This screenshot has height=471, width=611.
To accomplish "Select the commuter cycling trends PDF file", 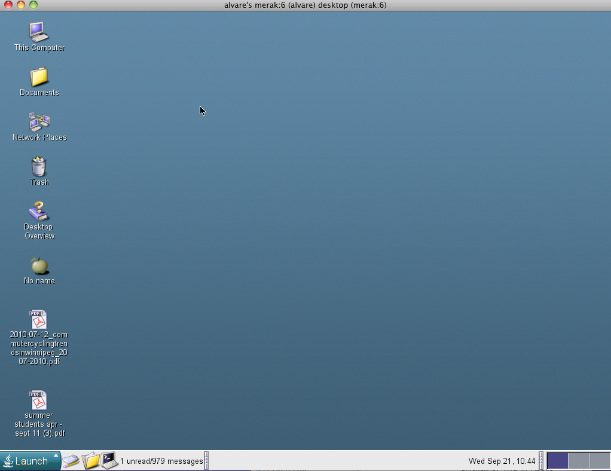I will click(38, 320).
